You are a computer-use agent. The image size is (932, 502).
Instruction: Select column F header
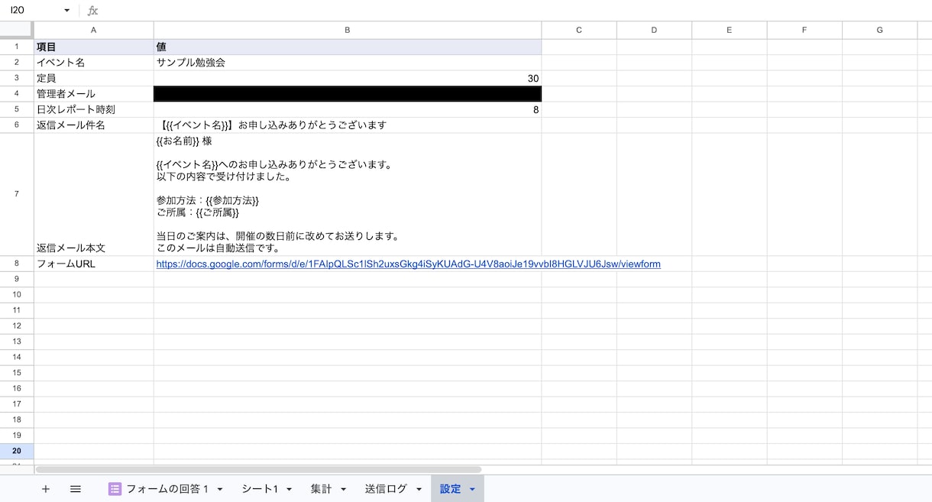pyautogui.click(x=804, y=30)
